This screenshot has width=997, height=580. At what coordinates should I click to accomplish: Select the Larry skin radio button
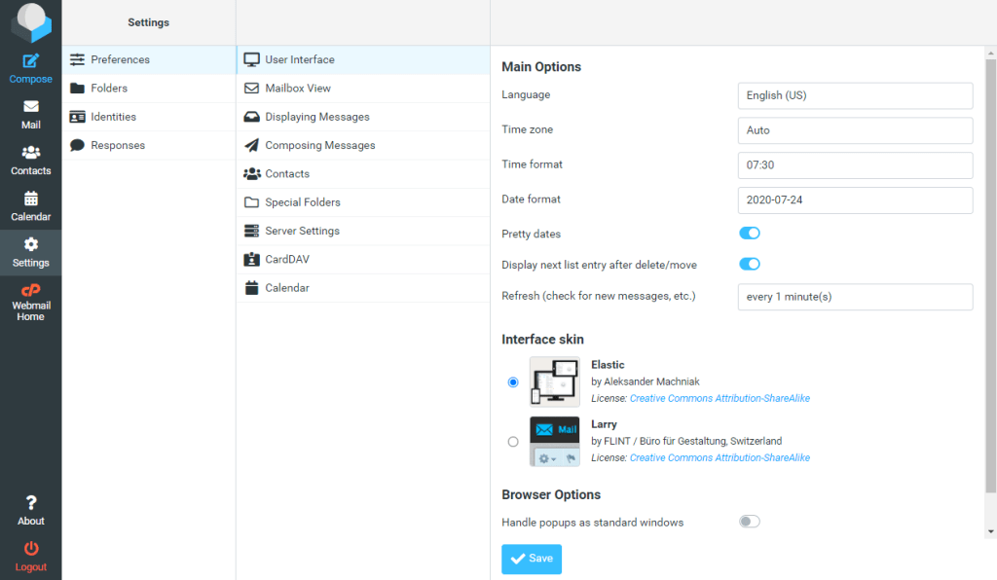click(x=513, y=442)
